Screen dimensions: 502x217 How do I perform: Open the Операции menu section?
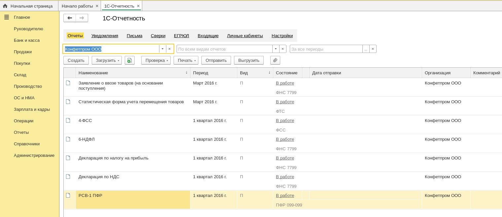point(23,121)
